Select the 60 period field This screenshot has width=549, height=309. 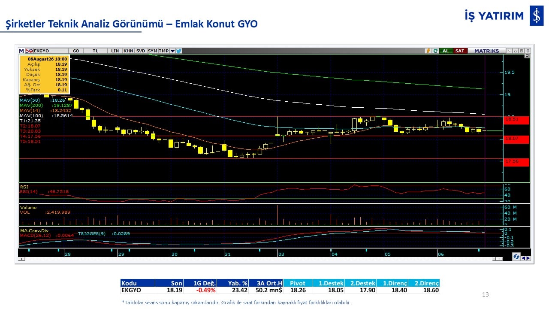pos(75,51)
